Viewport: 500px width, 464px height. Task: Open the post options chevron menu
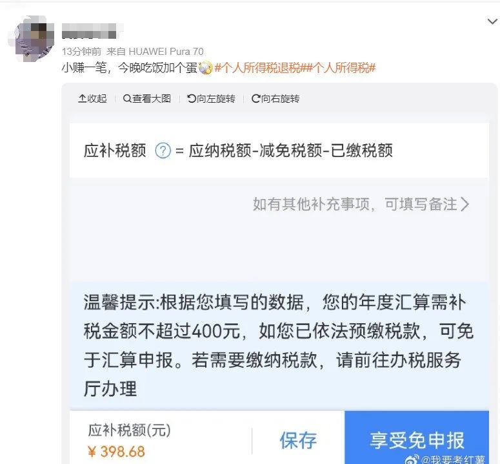tap(492, 22)
